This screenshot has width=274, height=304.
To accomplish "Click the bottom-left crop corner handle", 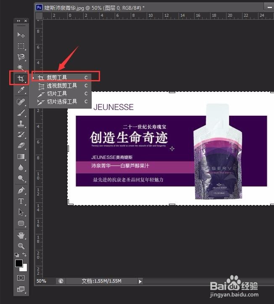I will pyautogui.click(x=70, y=203).
